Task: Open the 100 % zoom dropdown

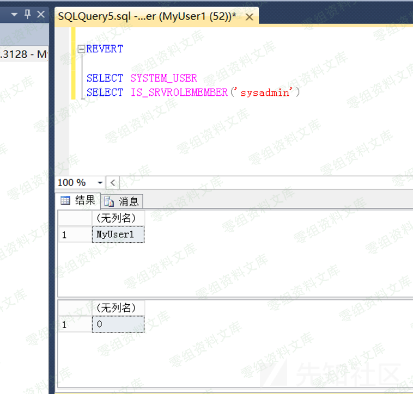Action: click(100, 183)
